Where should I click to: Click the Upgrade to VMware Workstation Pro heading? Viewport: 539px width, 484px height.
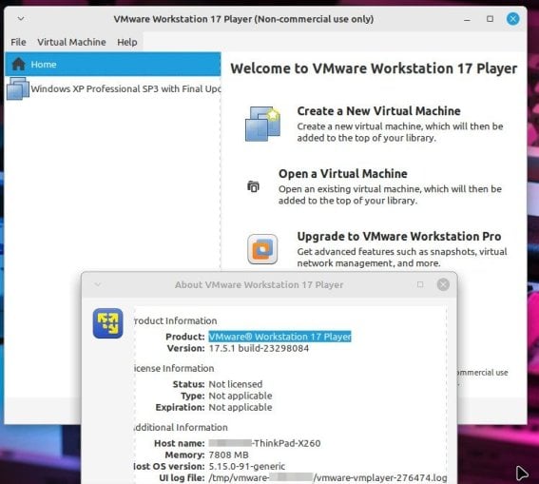point(398,237)
